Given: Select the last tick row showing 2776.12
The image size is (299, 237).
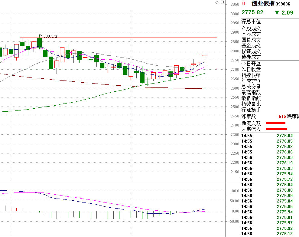Looking at the screenshot, I should click(270, 234).
